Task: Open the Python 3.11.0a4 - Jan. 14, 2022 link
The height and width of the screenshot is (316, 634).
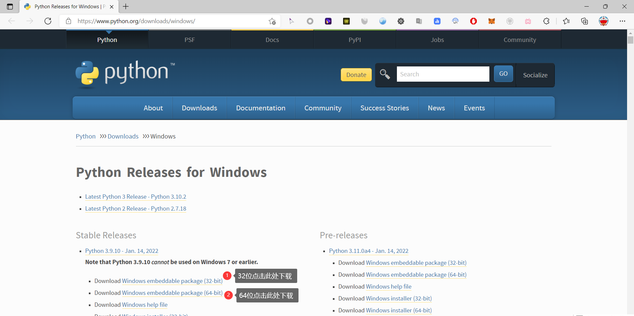Action: click(x=369, y=251)
